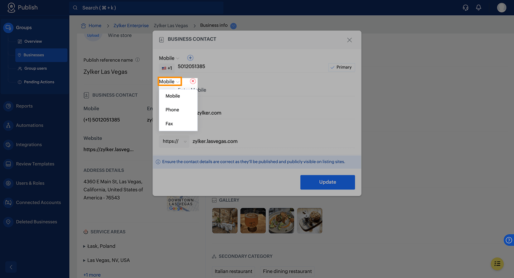
Task: Click the first mobile number field
Action: point(251,67)
